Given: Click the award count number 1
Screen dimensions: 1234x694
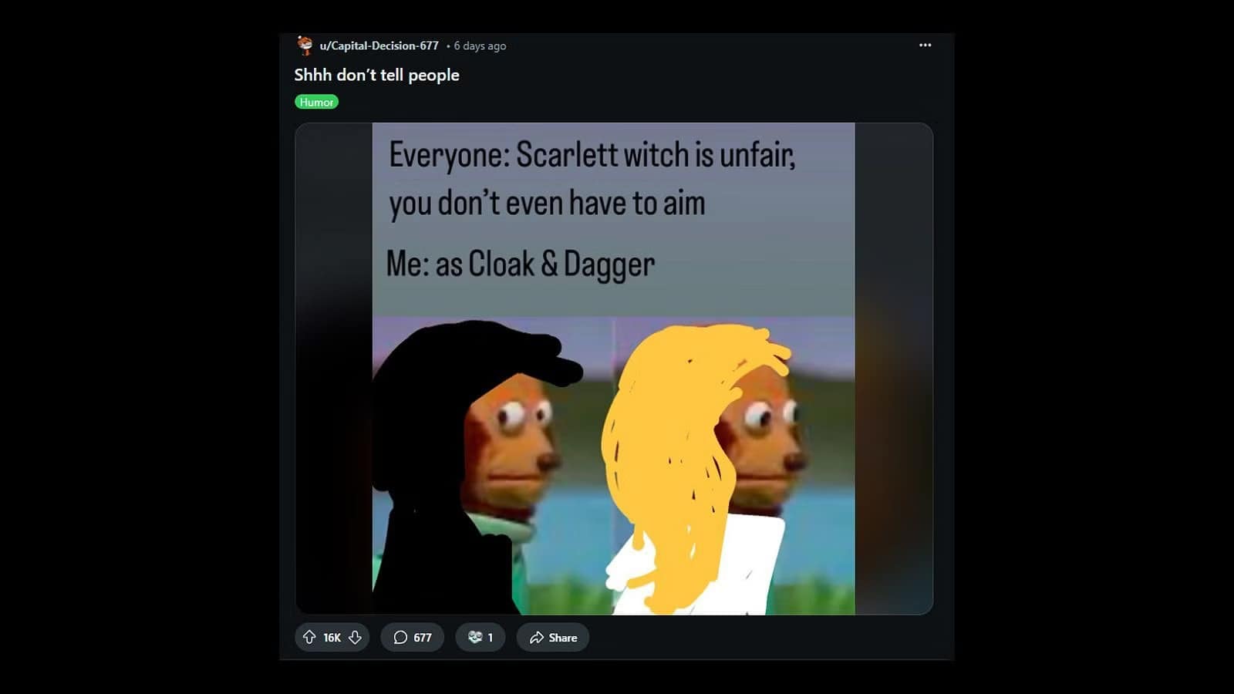Looking at the screenshot, I should point(490,638).
